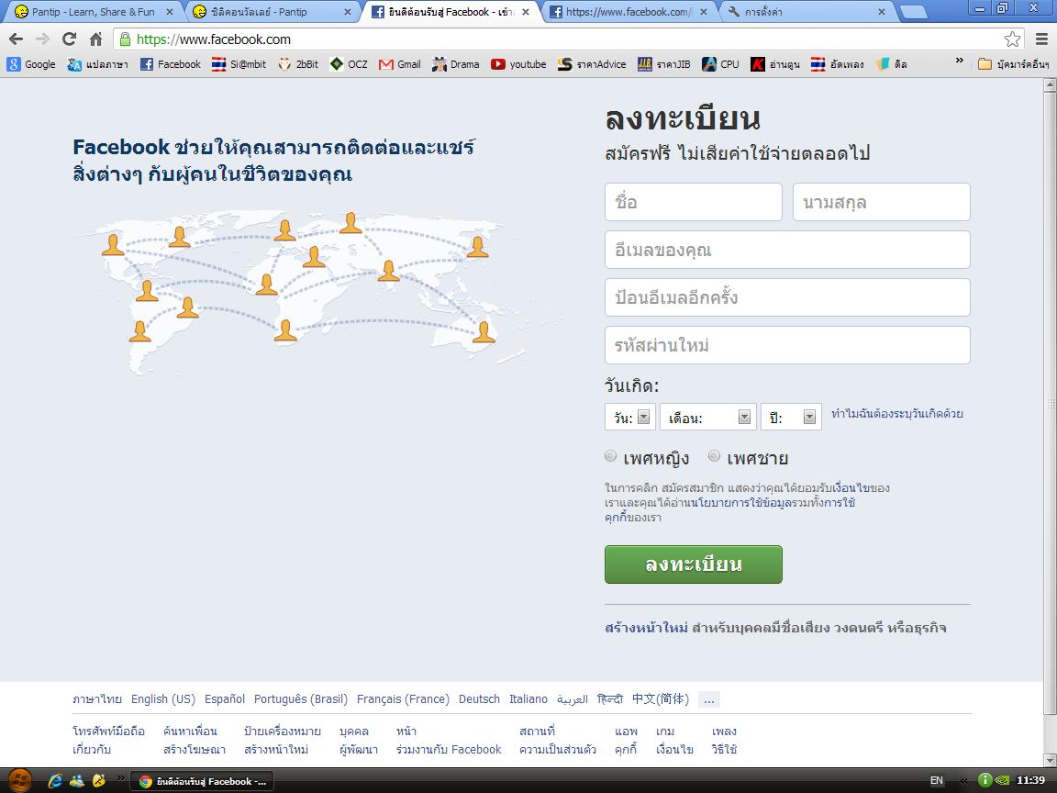Image resolution: width=1057 pixels, height=793 pixels.
Task: Click the vertical scrollbar down arrow
Action: tap(1050, 759)
